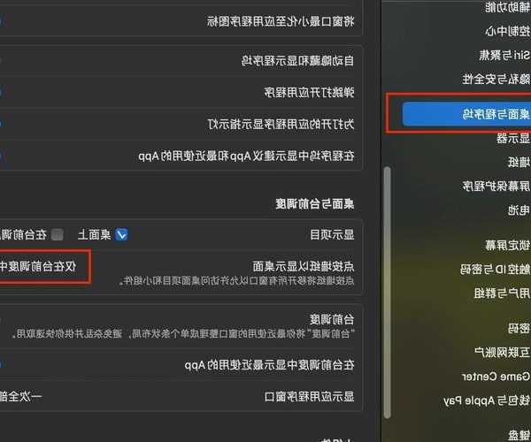Go to 控制中心 in the sidebar
The height and width of the screenshot is (442, 531).
pyautogui.click(x=508, y=31)
